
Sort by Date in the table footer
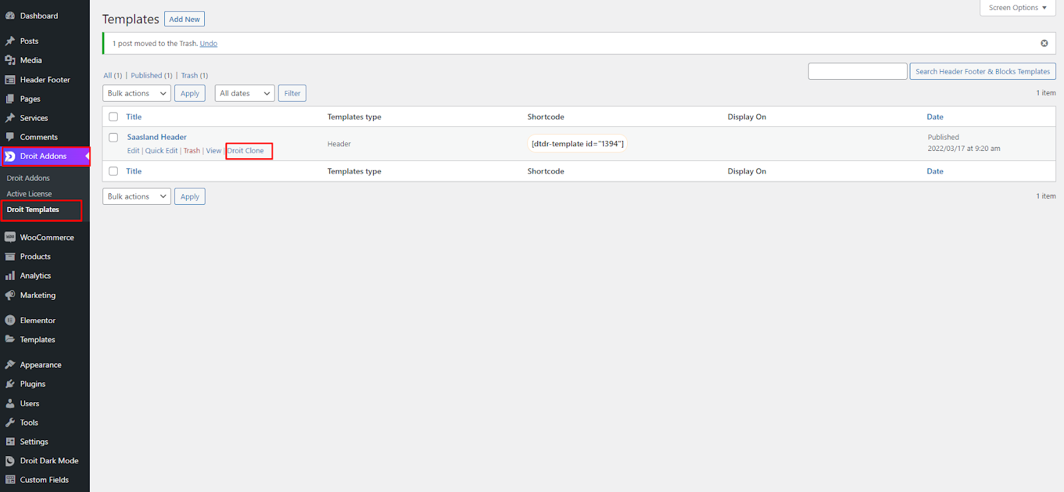pos(935,172)
